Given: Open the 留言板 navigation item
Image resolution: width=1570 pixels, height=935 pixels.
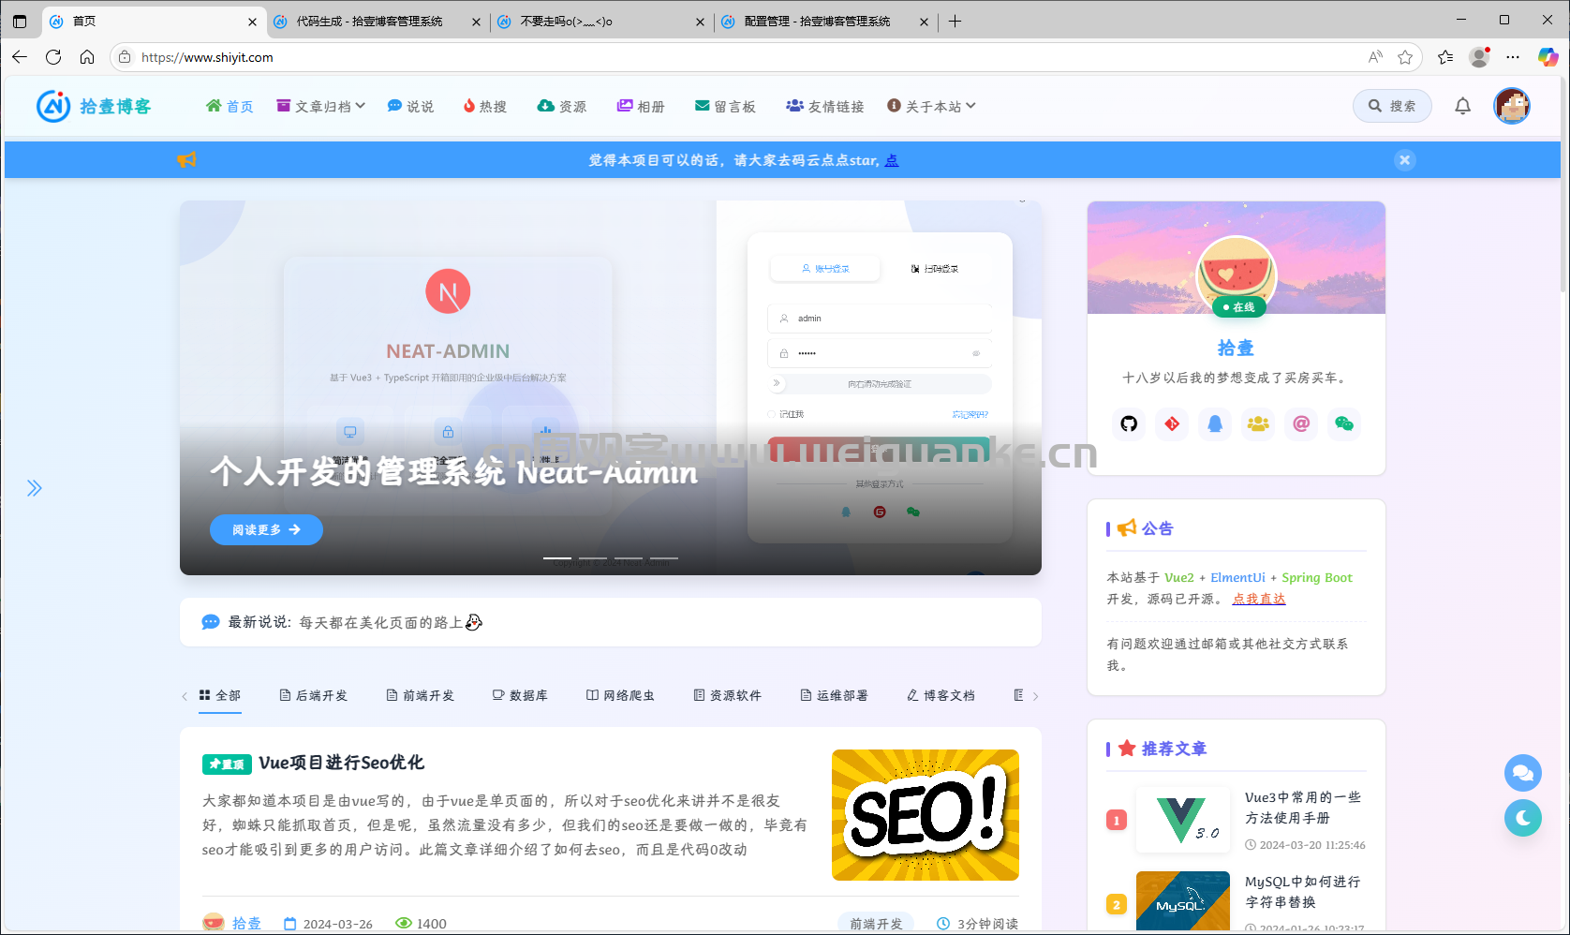Looking at the screenshot, I should coord(725,106).
